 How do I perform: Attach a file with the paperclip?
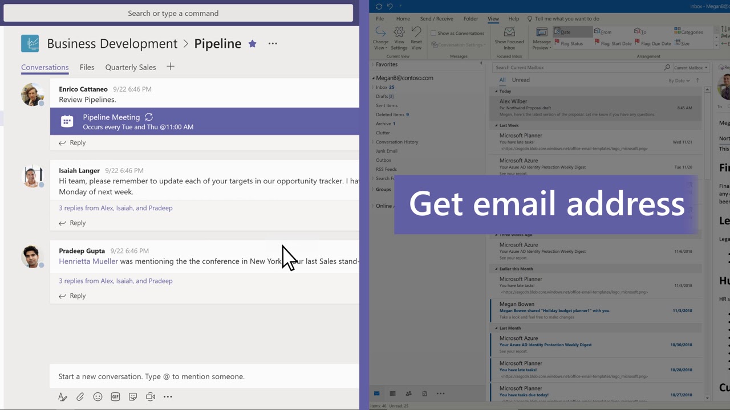point(80,397)
